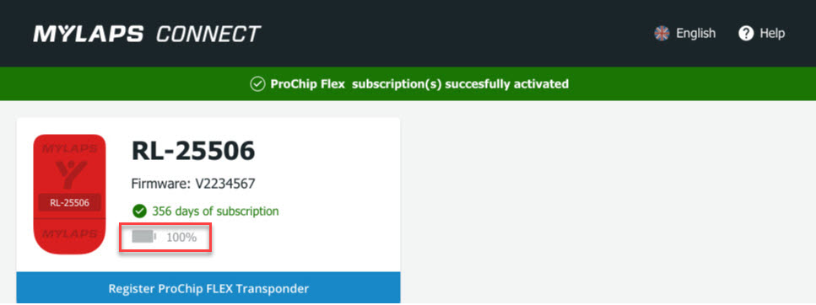Click the red transponder image

(69, 195)
